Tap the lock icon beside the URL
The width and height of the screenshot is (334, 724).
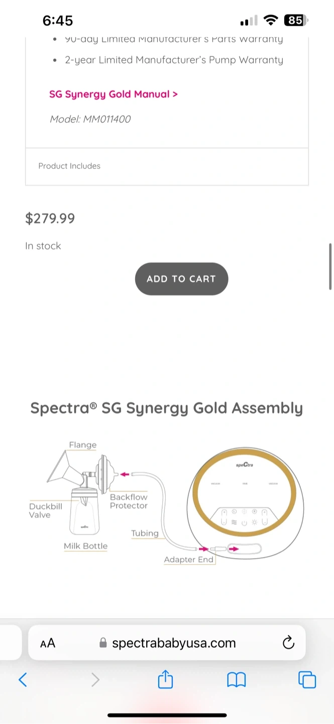(x=103, y=643)
